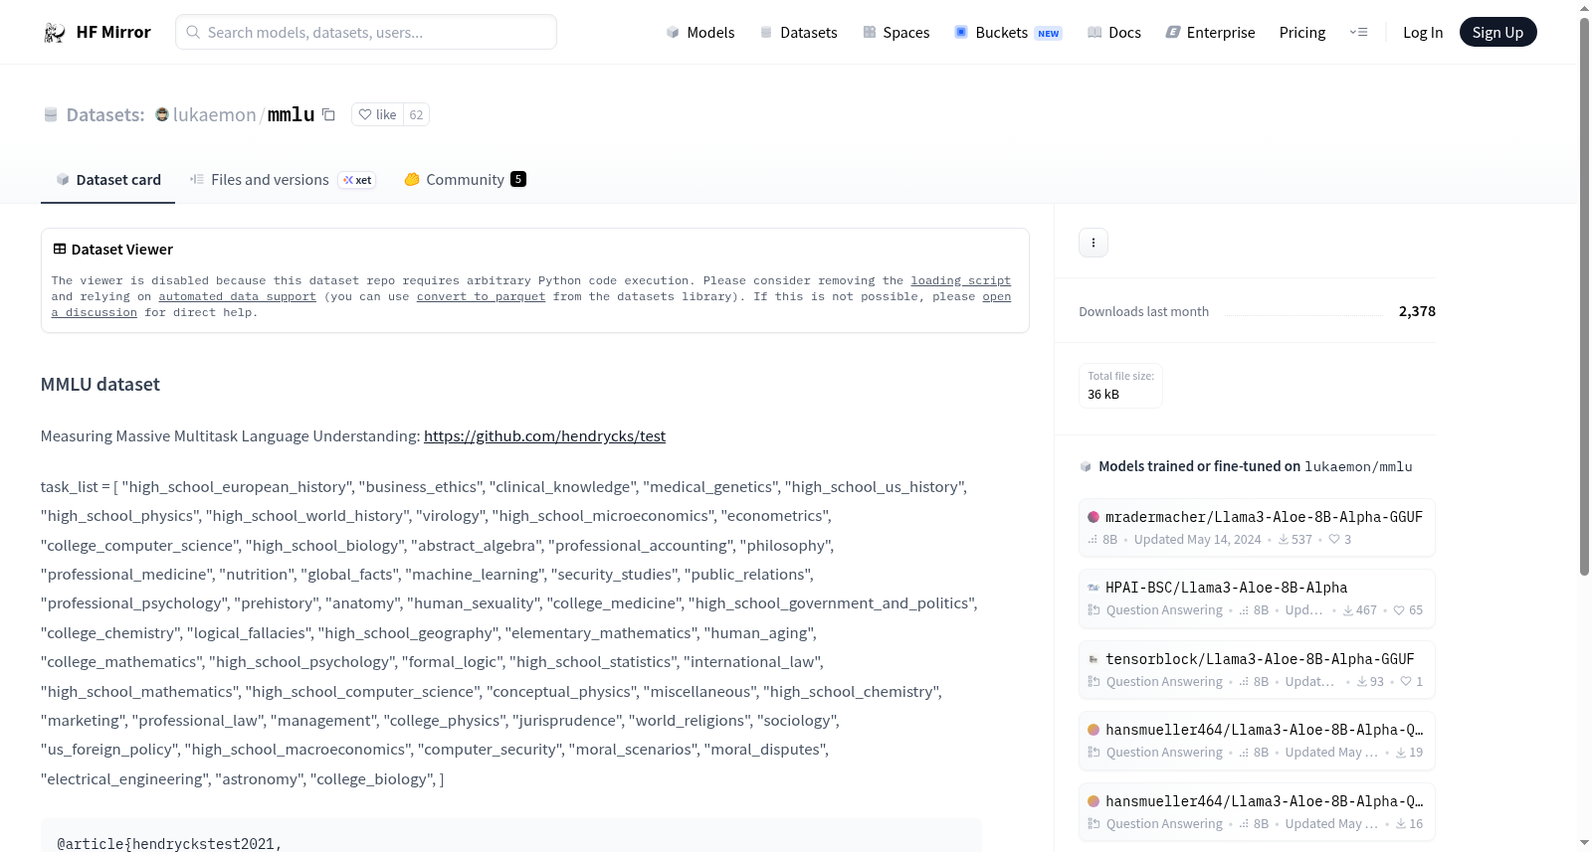Open the automated data support link
This screenshot has width=1592, height=852.
[x=237, y=297]
